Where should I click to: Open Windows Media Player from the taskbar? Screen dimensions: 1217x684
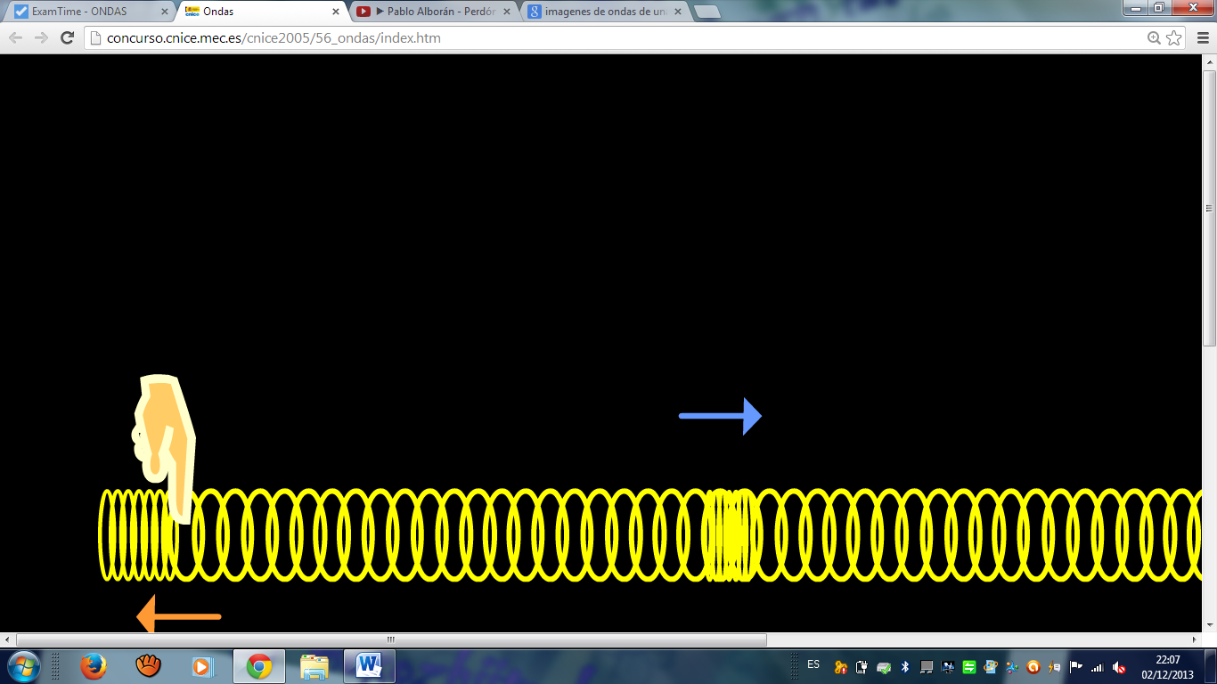203,666
